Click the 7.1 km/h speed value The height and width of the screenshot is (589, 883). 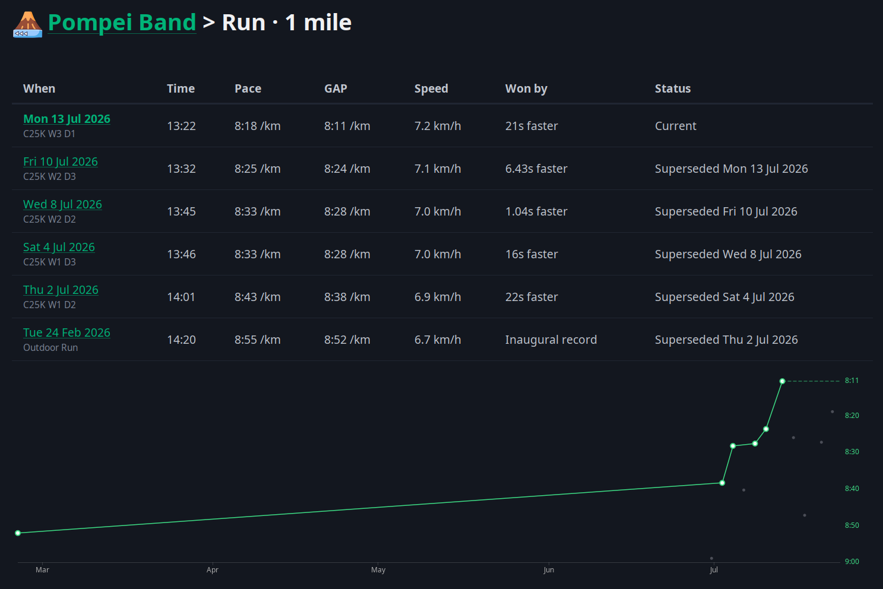[x=438, y=169]
